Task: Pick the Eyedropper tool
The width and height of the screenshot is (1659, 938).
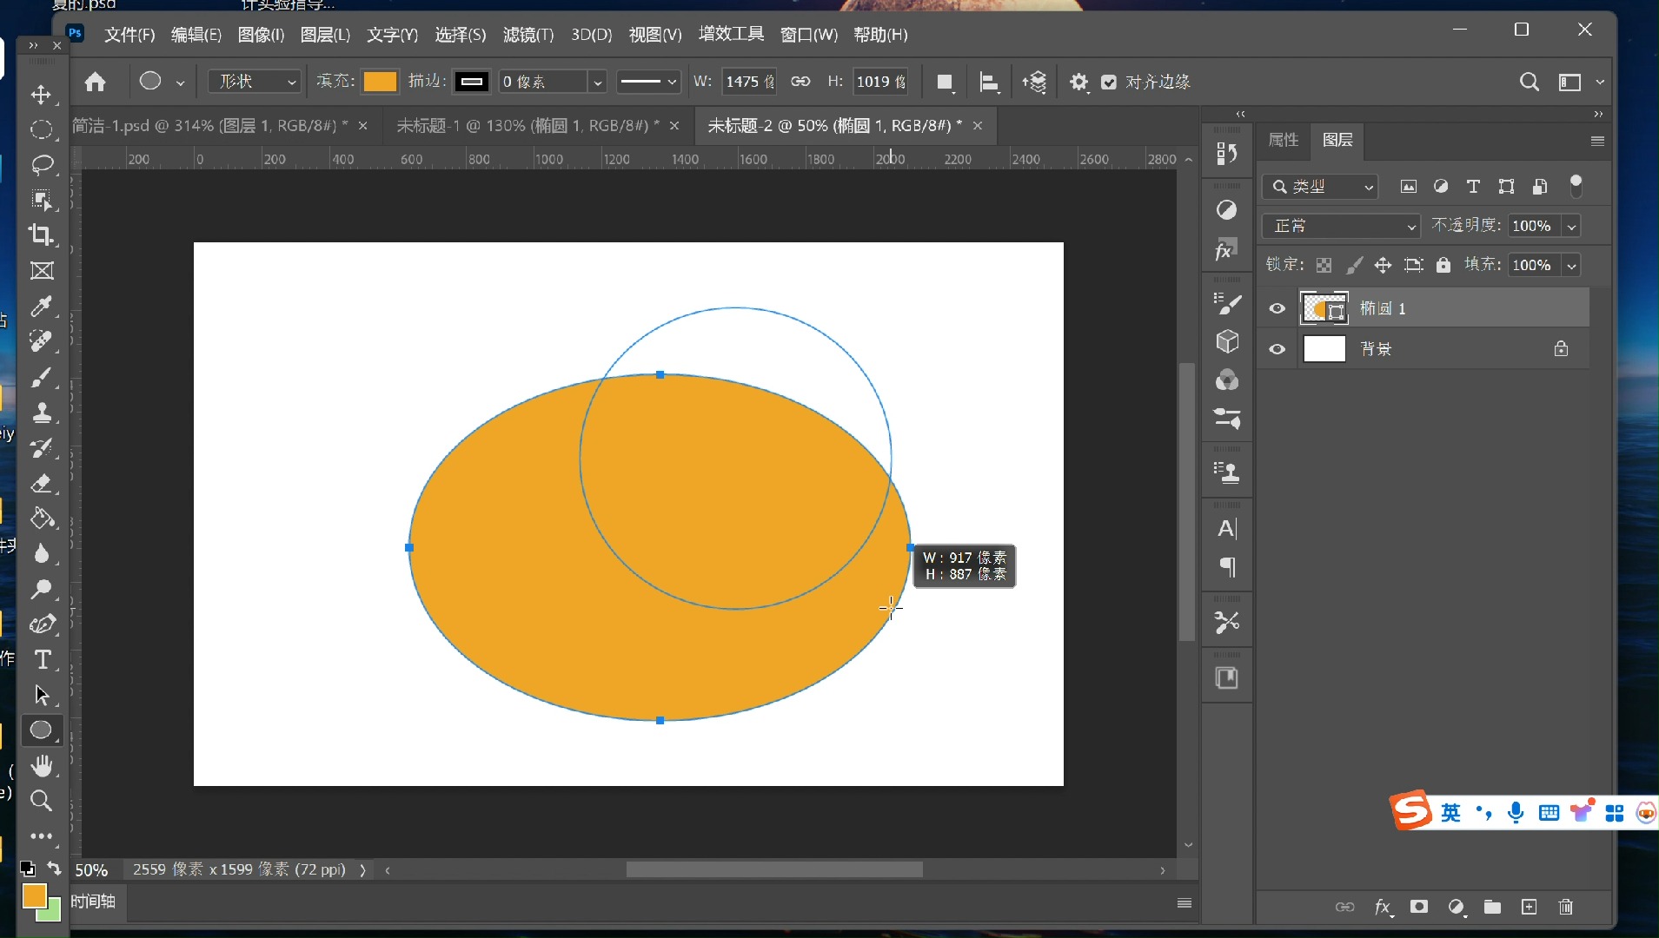Action: pyautogui.click(x=41, y=306)
